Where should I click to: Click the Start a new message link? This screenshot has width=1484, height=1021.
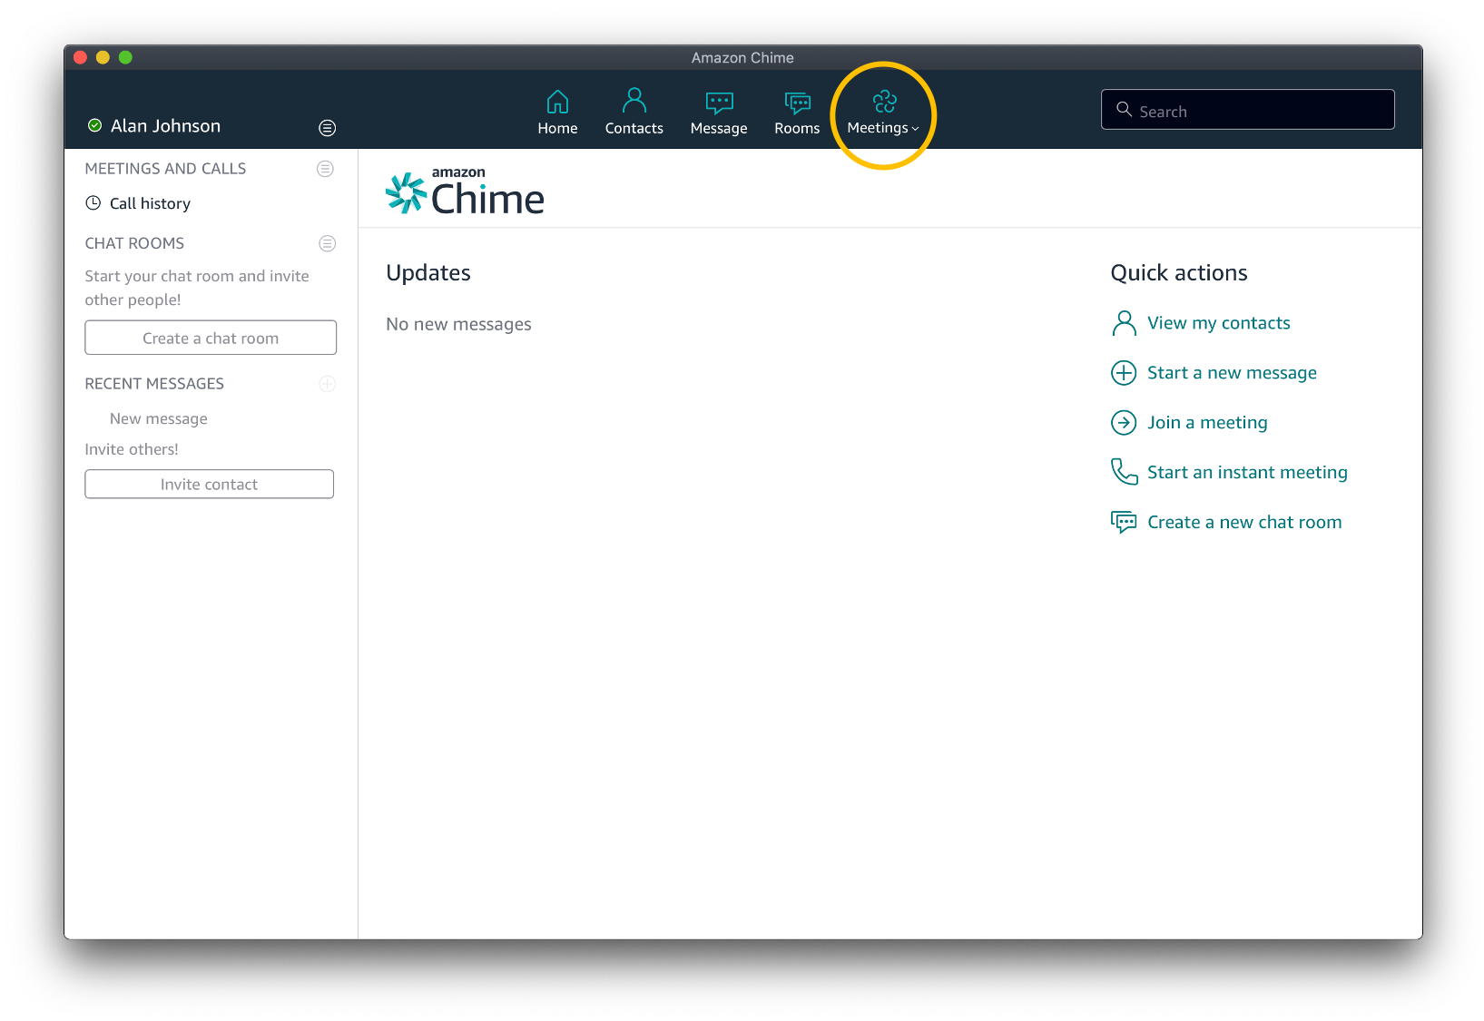pyautogui.click(x=1232, y=373)
